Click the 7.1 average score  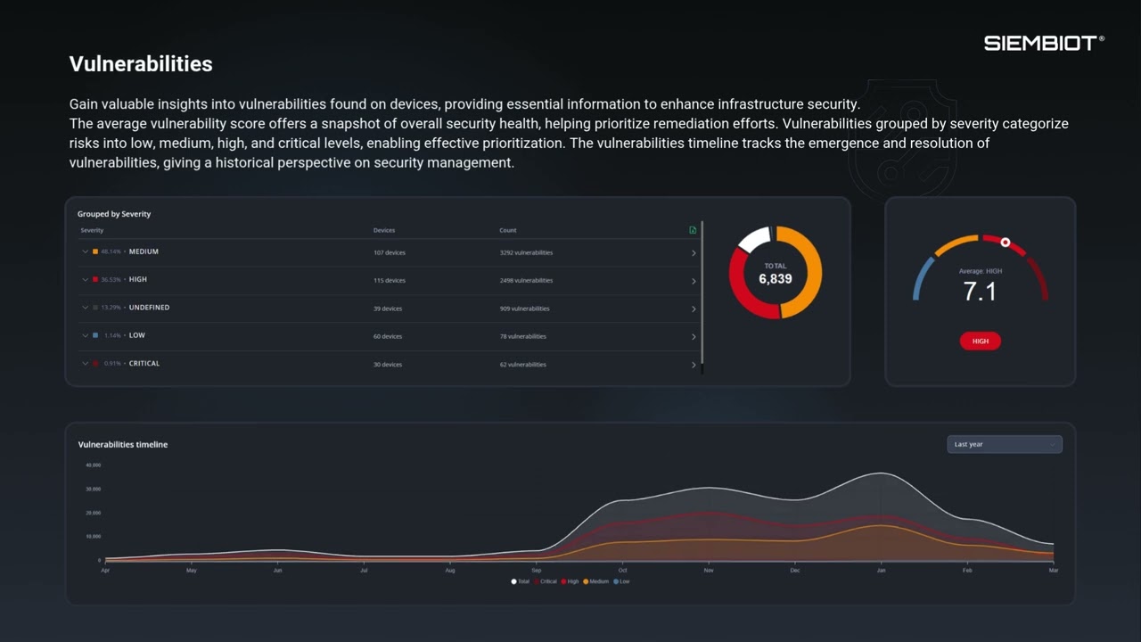pyautogui.click(x=980, y=292)
